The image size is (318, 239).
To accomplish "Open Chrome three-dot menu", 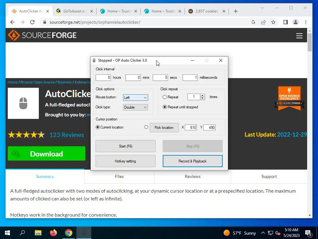I will [306, 22].
